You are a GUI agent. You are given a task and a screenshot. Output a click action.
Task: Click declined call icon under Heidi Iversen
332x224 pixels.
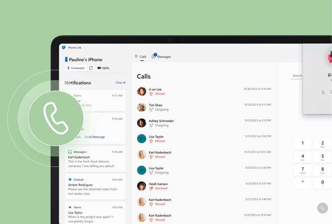(x=151, y=188)
